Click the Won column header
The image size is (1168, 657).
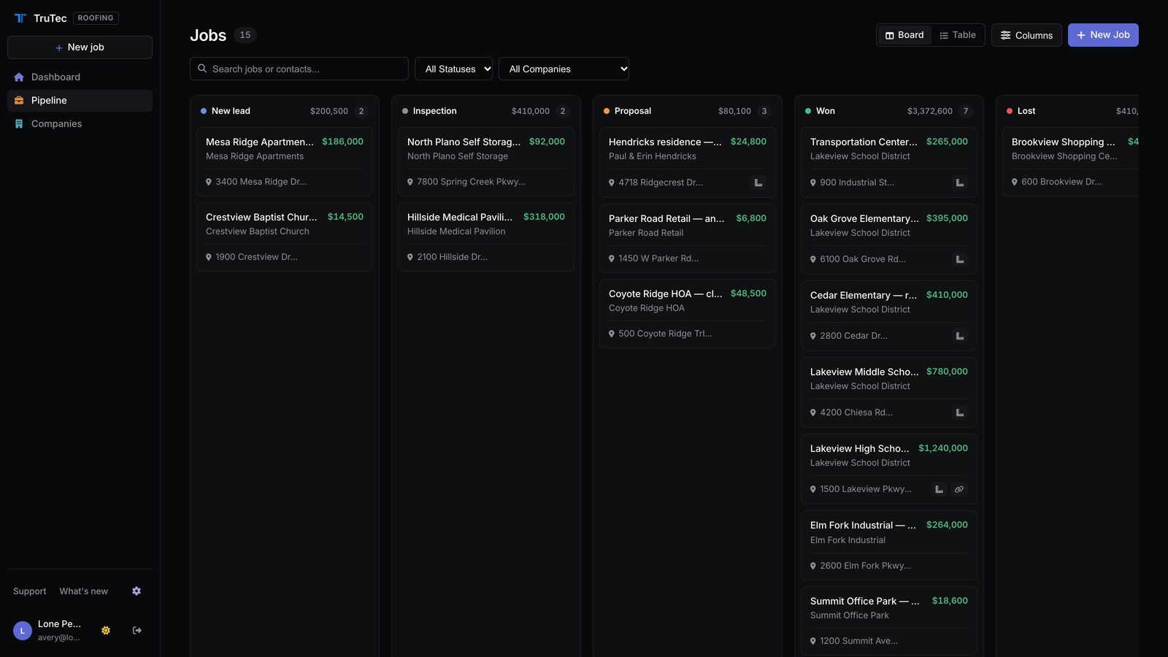coord(889,111)
